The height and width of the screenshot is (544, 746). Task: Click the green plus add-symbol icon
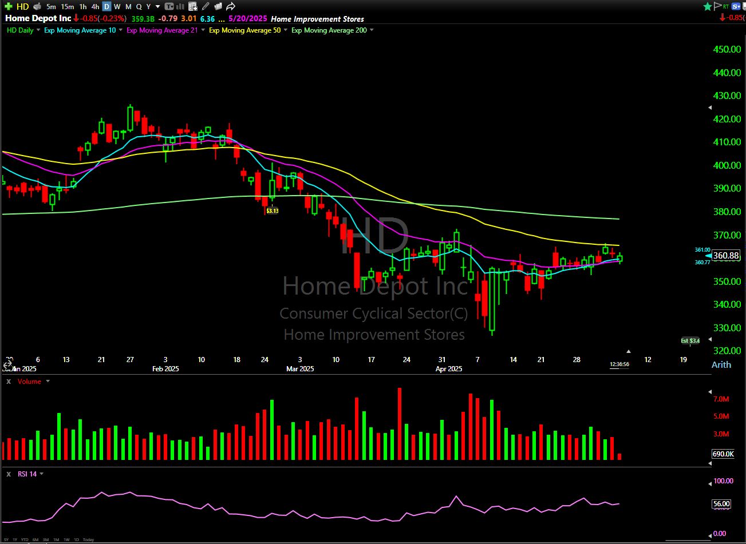[x=9, y=6]
